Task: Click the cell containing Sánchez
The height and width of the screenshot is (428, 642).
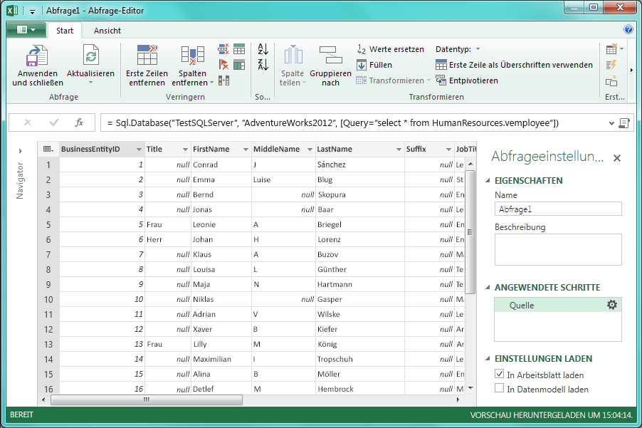Action: pos(360,165)
